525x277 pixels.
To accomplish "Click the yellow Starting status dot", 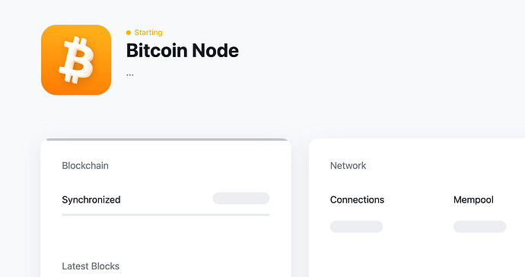I will (129, 33).
